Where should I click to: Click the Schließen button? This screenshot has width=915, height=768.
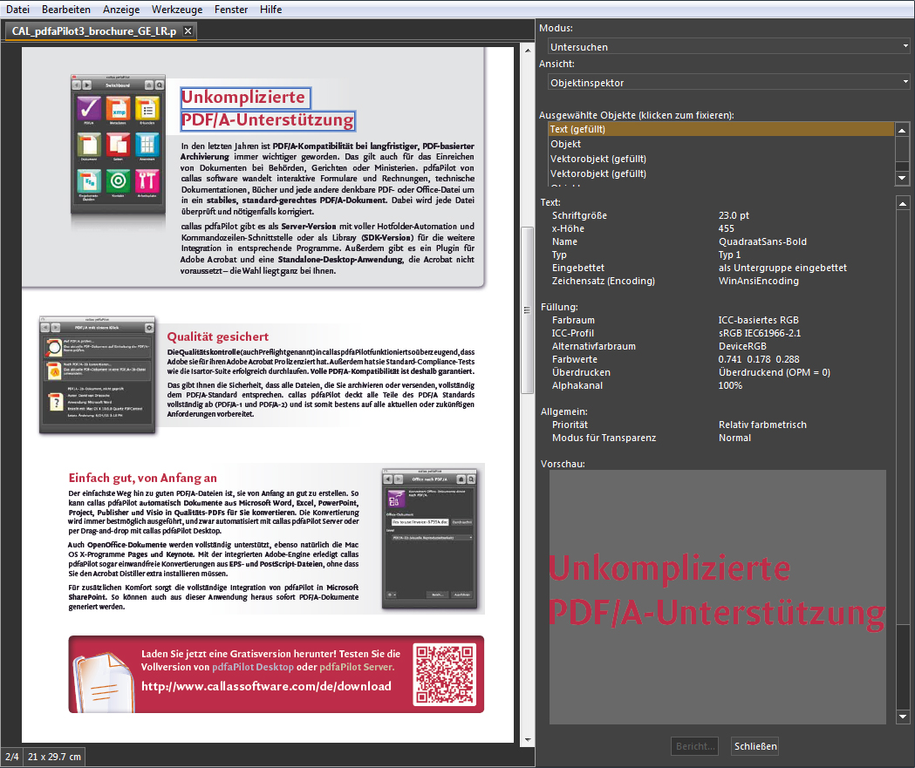click(755, 746)
